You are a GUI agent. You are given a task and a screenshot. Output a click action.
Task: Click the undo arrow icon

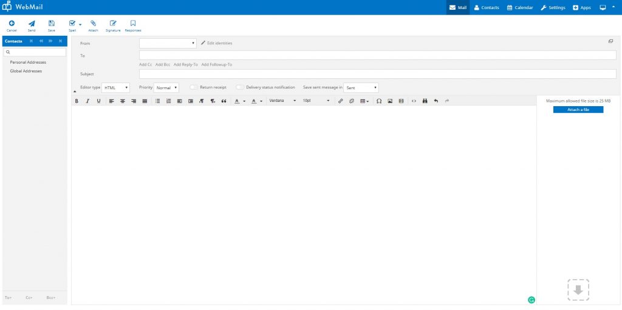[x=436, y=101]
